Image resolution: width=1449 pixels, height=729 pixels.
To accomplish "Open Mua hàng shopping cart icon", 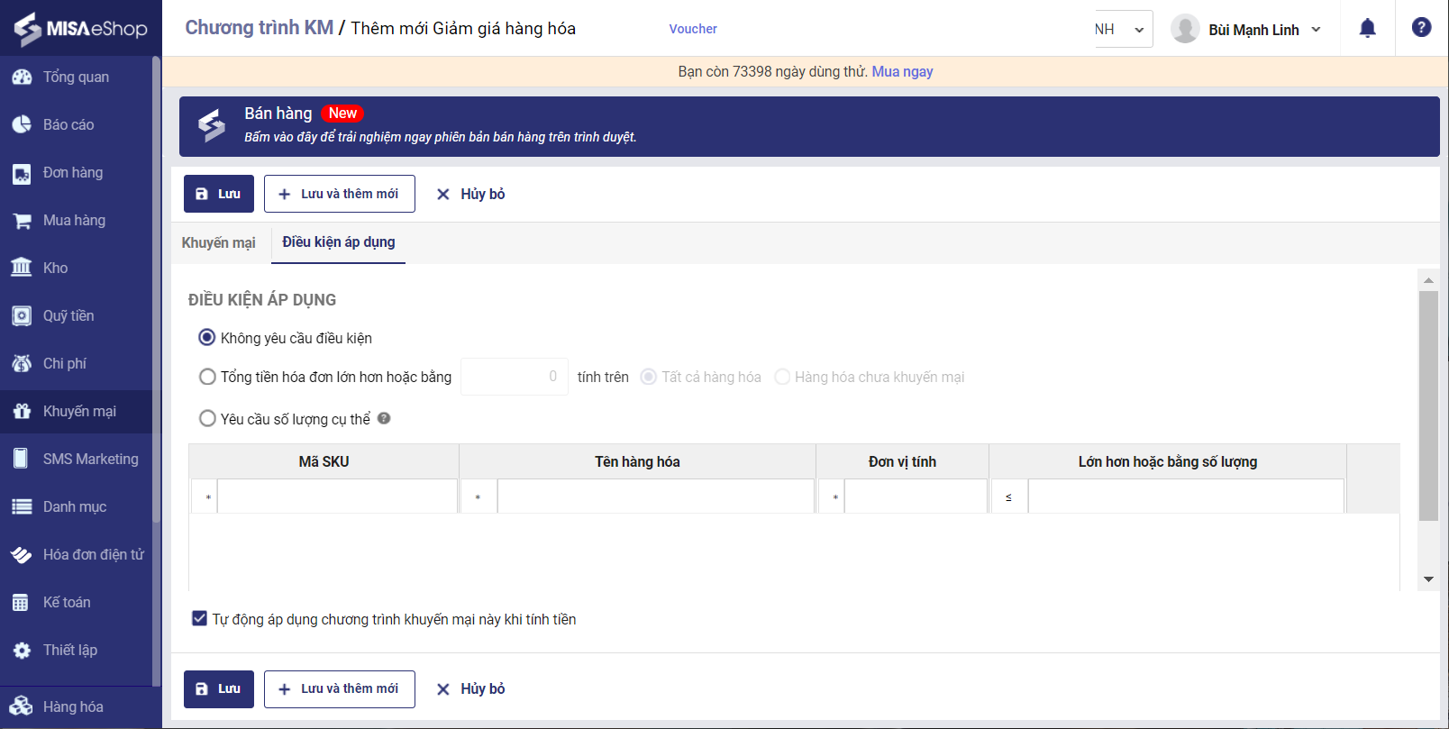I will coord(22,221).
